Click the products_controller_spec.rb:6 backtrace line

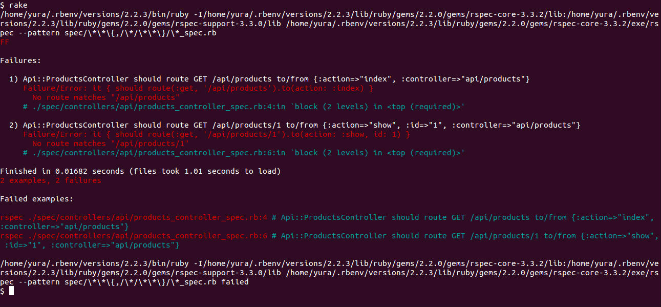point(244,153)
